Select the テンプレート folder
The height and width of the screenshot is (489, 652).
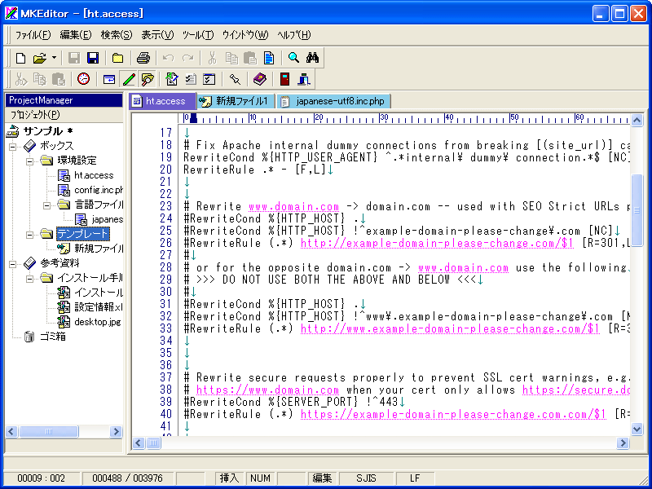[x=83, y=234]
